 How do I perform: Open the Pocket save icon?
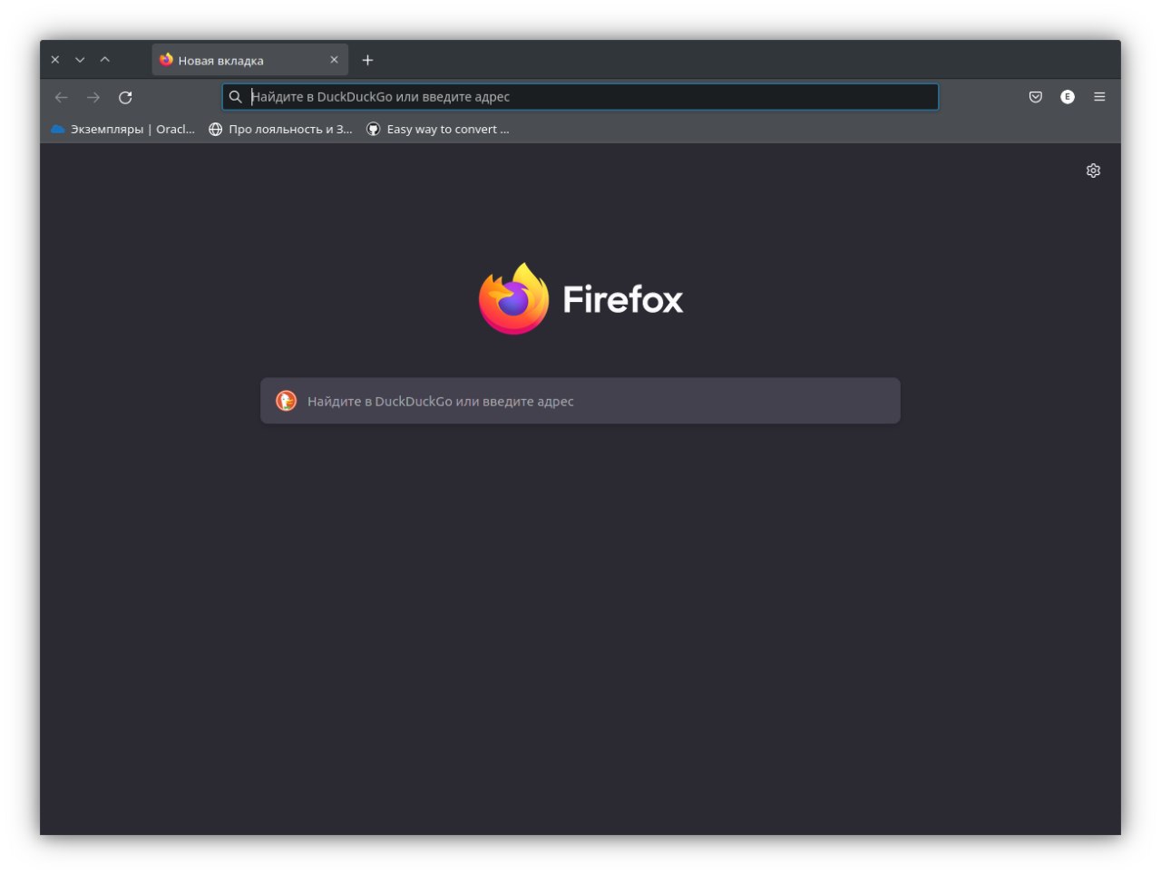tap(1036, 97)
